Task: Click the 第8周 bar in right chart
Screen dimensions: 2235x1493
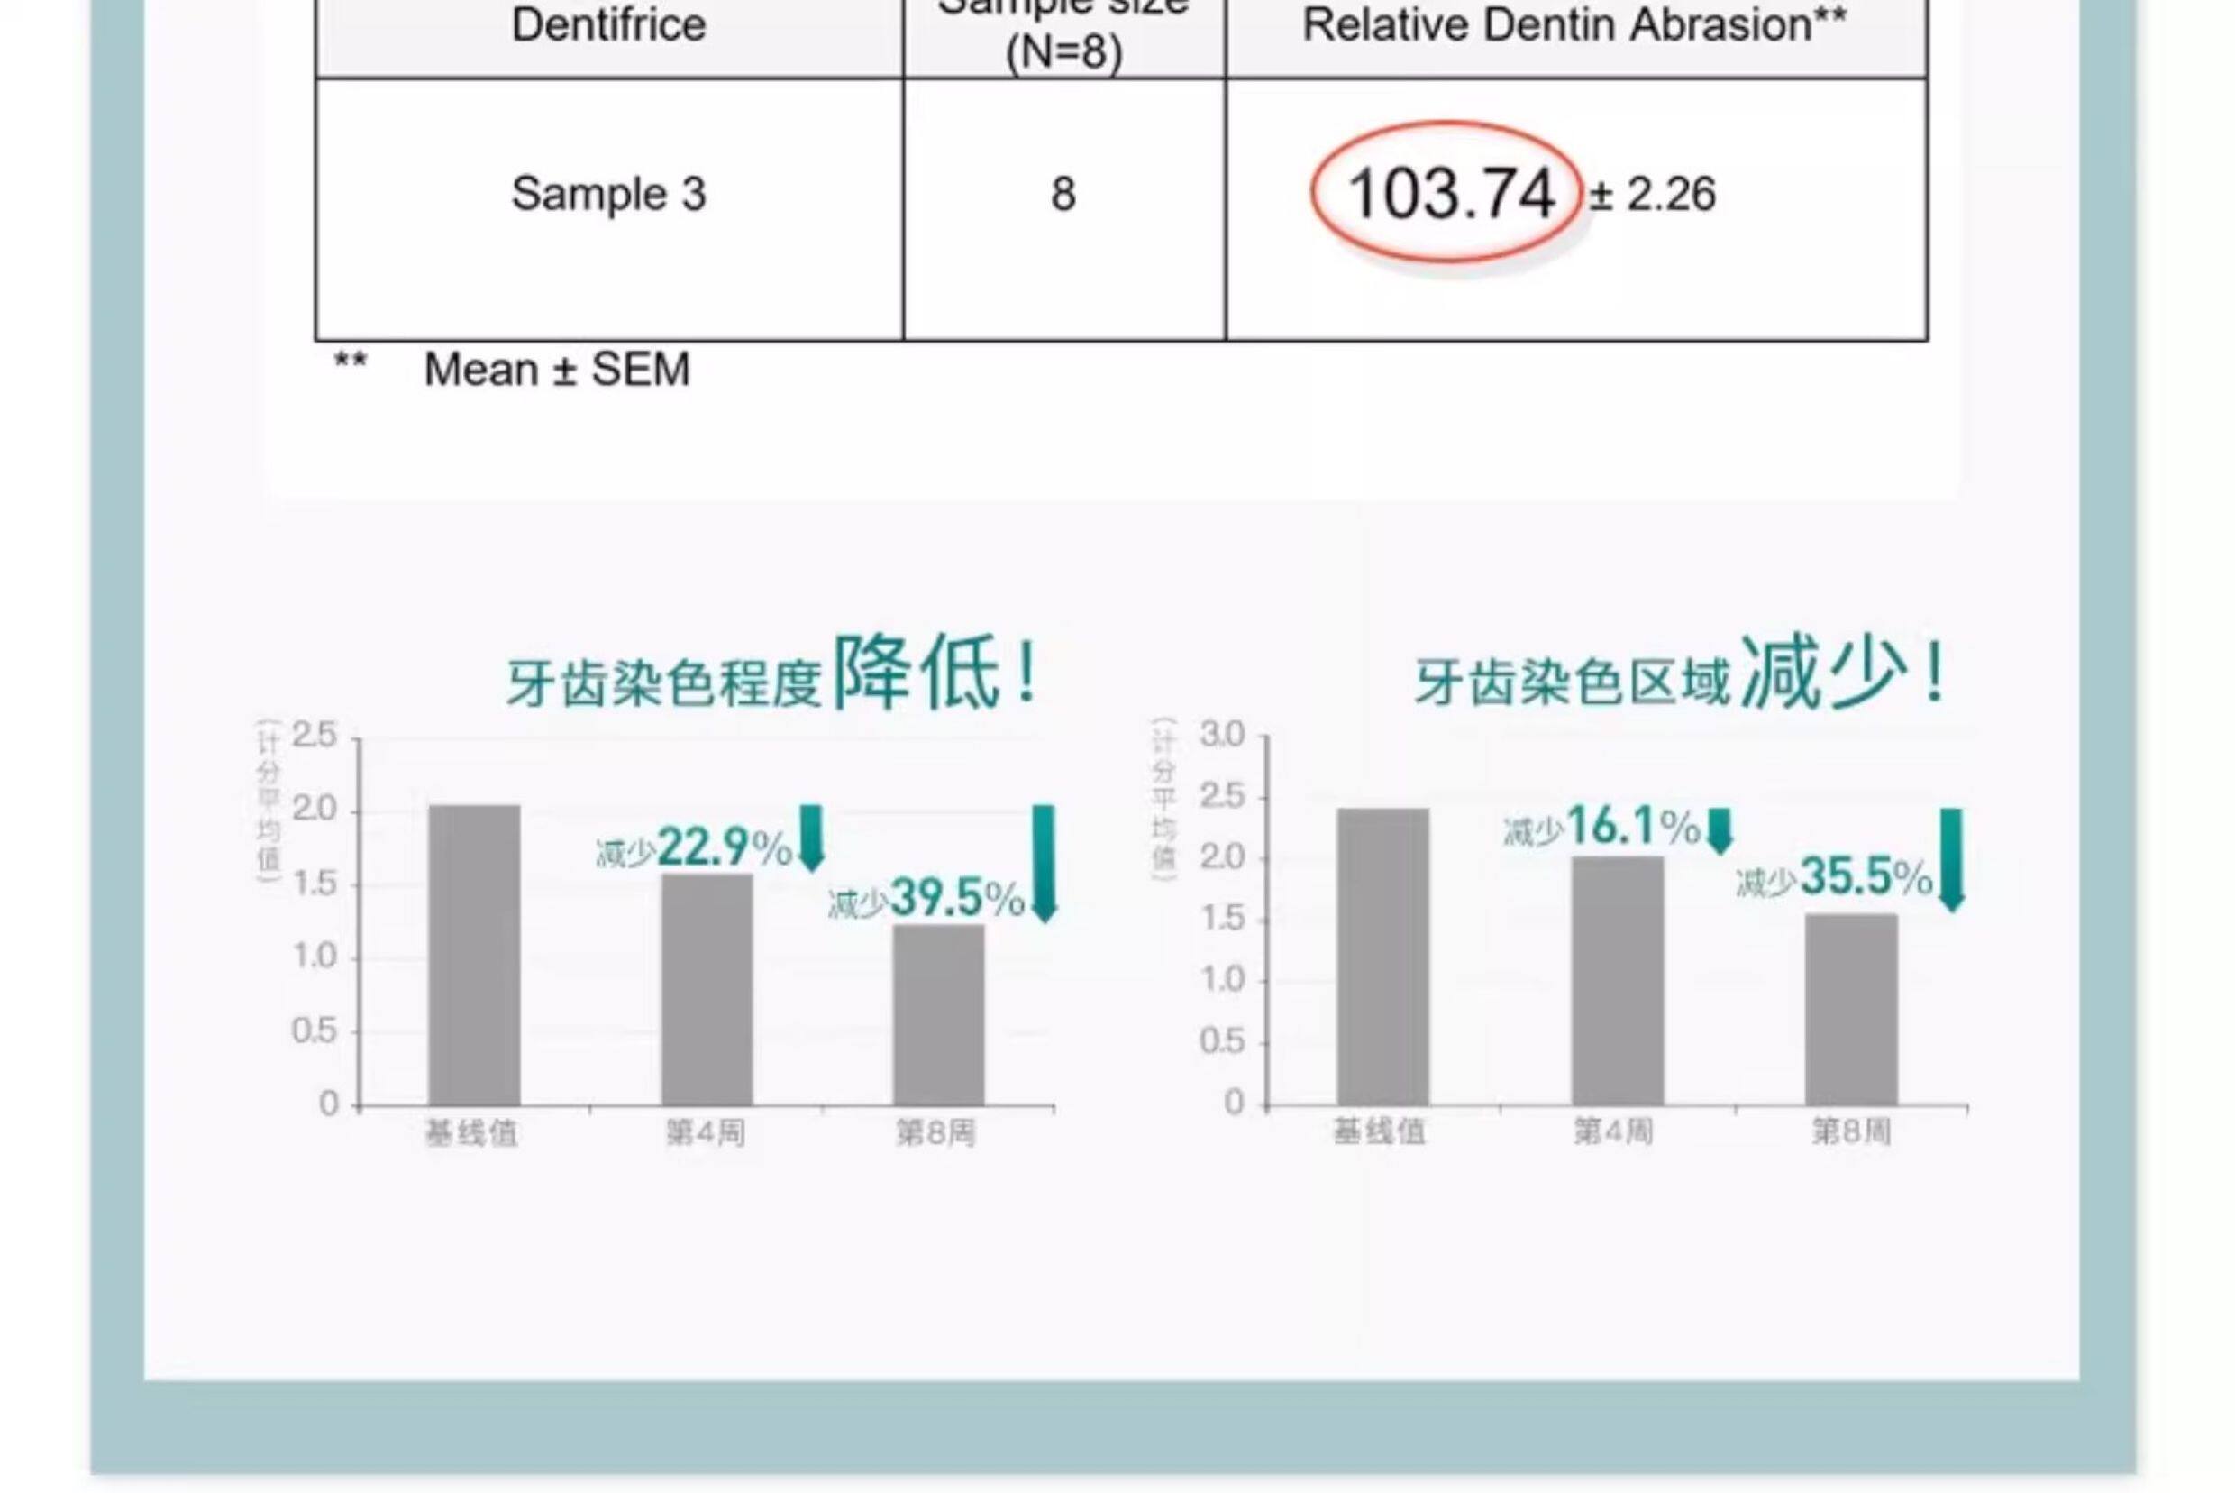Action: pos(1850,1009)
